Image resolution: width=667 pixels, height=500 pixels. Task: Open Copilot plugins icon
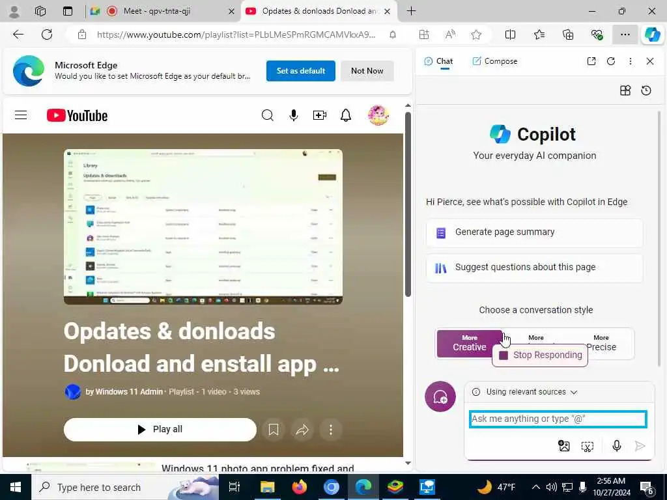pos(625,90)
